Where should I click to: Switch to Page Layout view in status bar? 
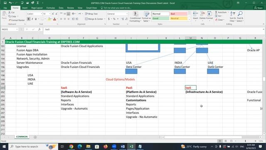(x=226, y=141)
